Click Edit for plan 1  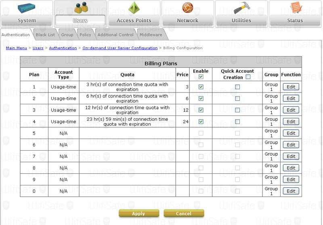click(x=291, y=87)
